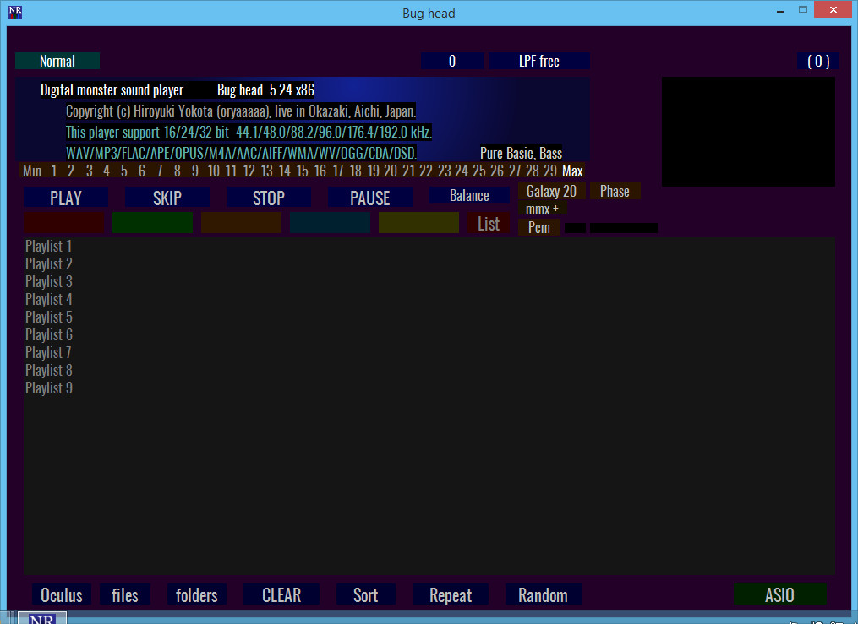Select the ASIO output driver button
The image size is (858, 624).
(779, 594)
